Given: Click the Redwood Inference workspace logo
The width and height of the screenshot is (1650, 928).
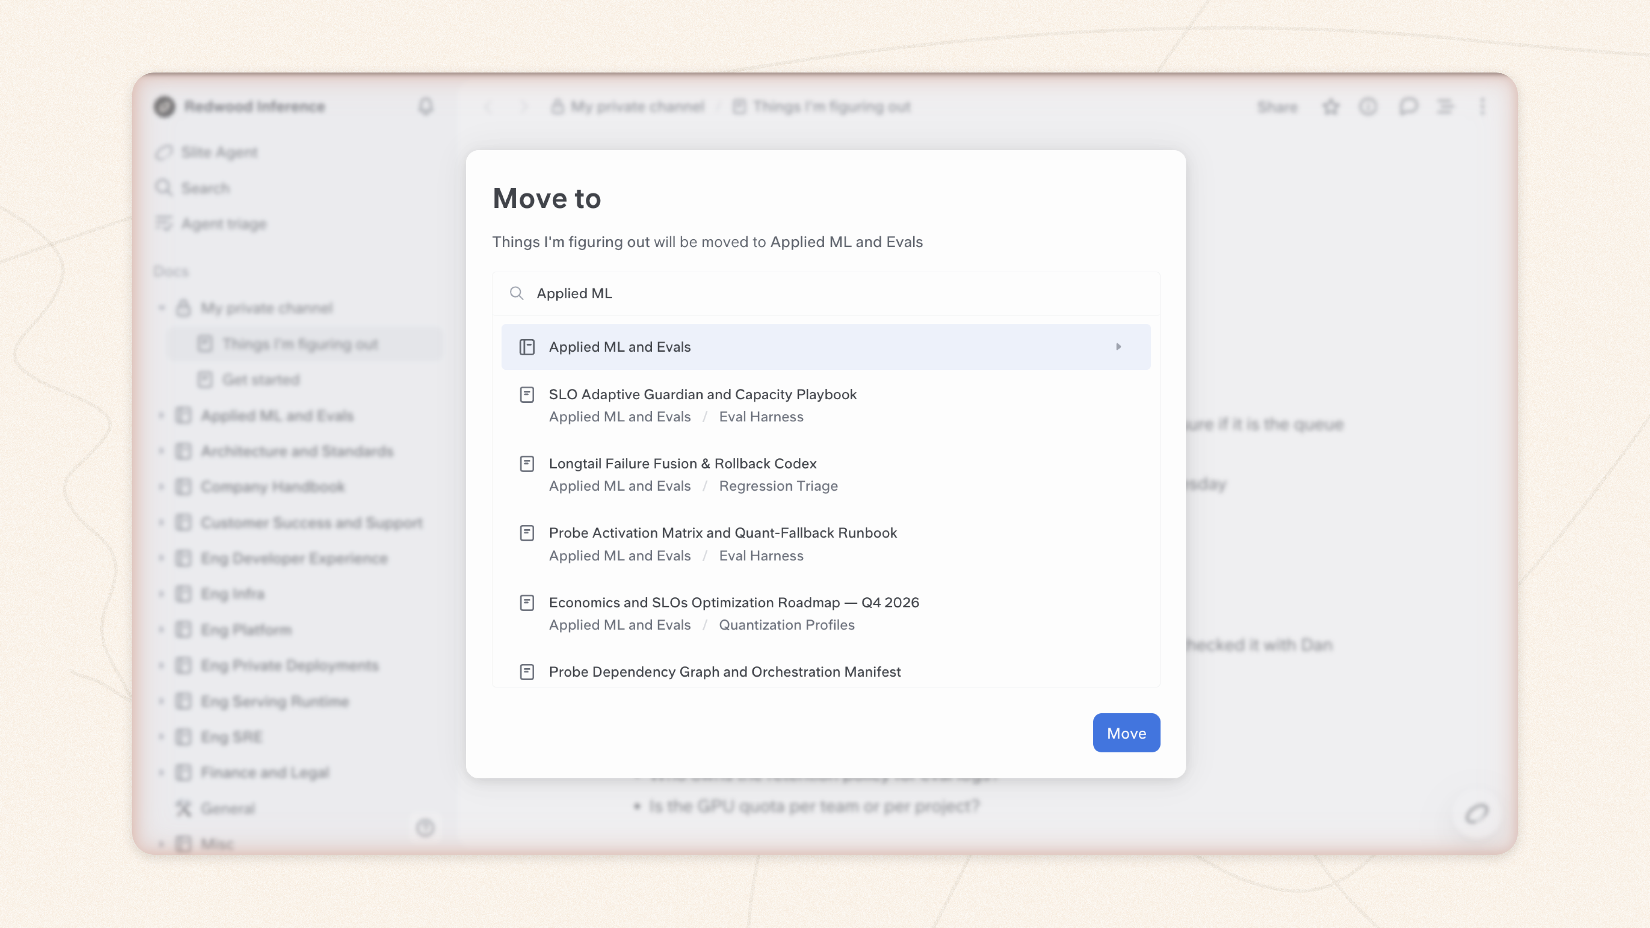Looking at the screenshot, I should [165, 106].
